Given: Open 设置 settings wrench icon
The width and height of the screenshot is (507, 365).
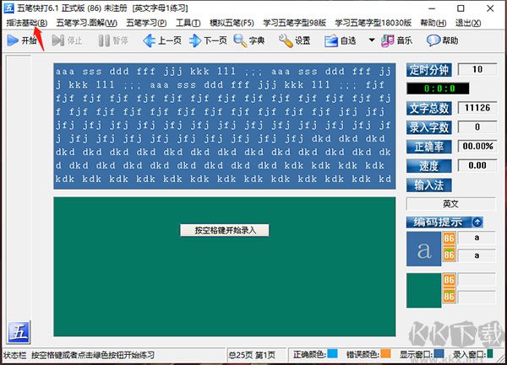Looking at the screenshot, I should [x=286, y=40].
